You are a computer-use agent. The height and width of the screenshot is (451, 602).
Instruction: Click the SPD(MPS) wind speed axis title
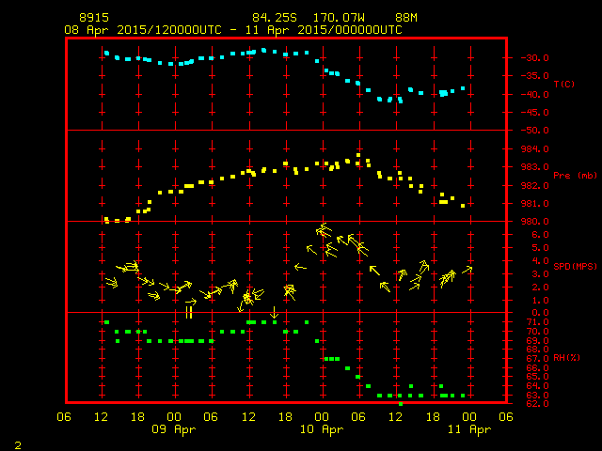tap(575, 266)
